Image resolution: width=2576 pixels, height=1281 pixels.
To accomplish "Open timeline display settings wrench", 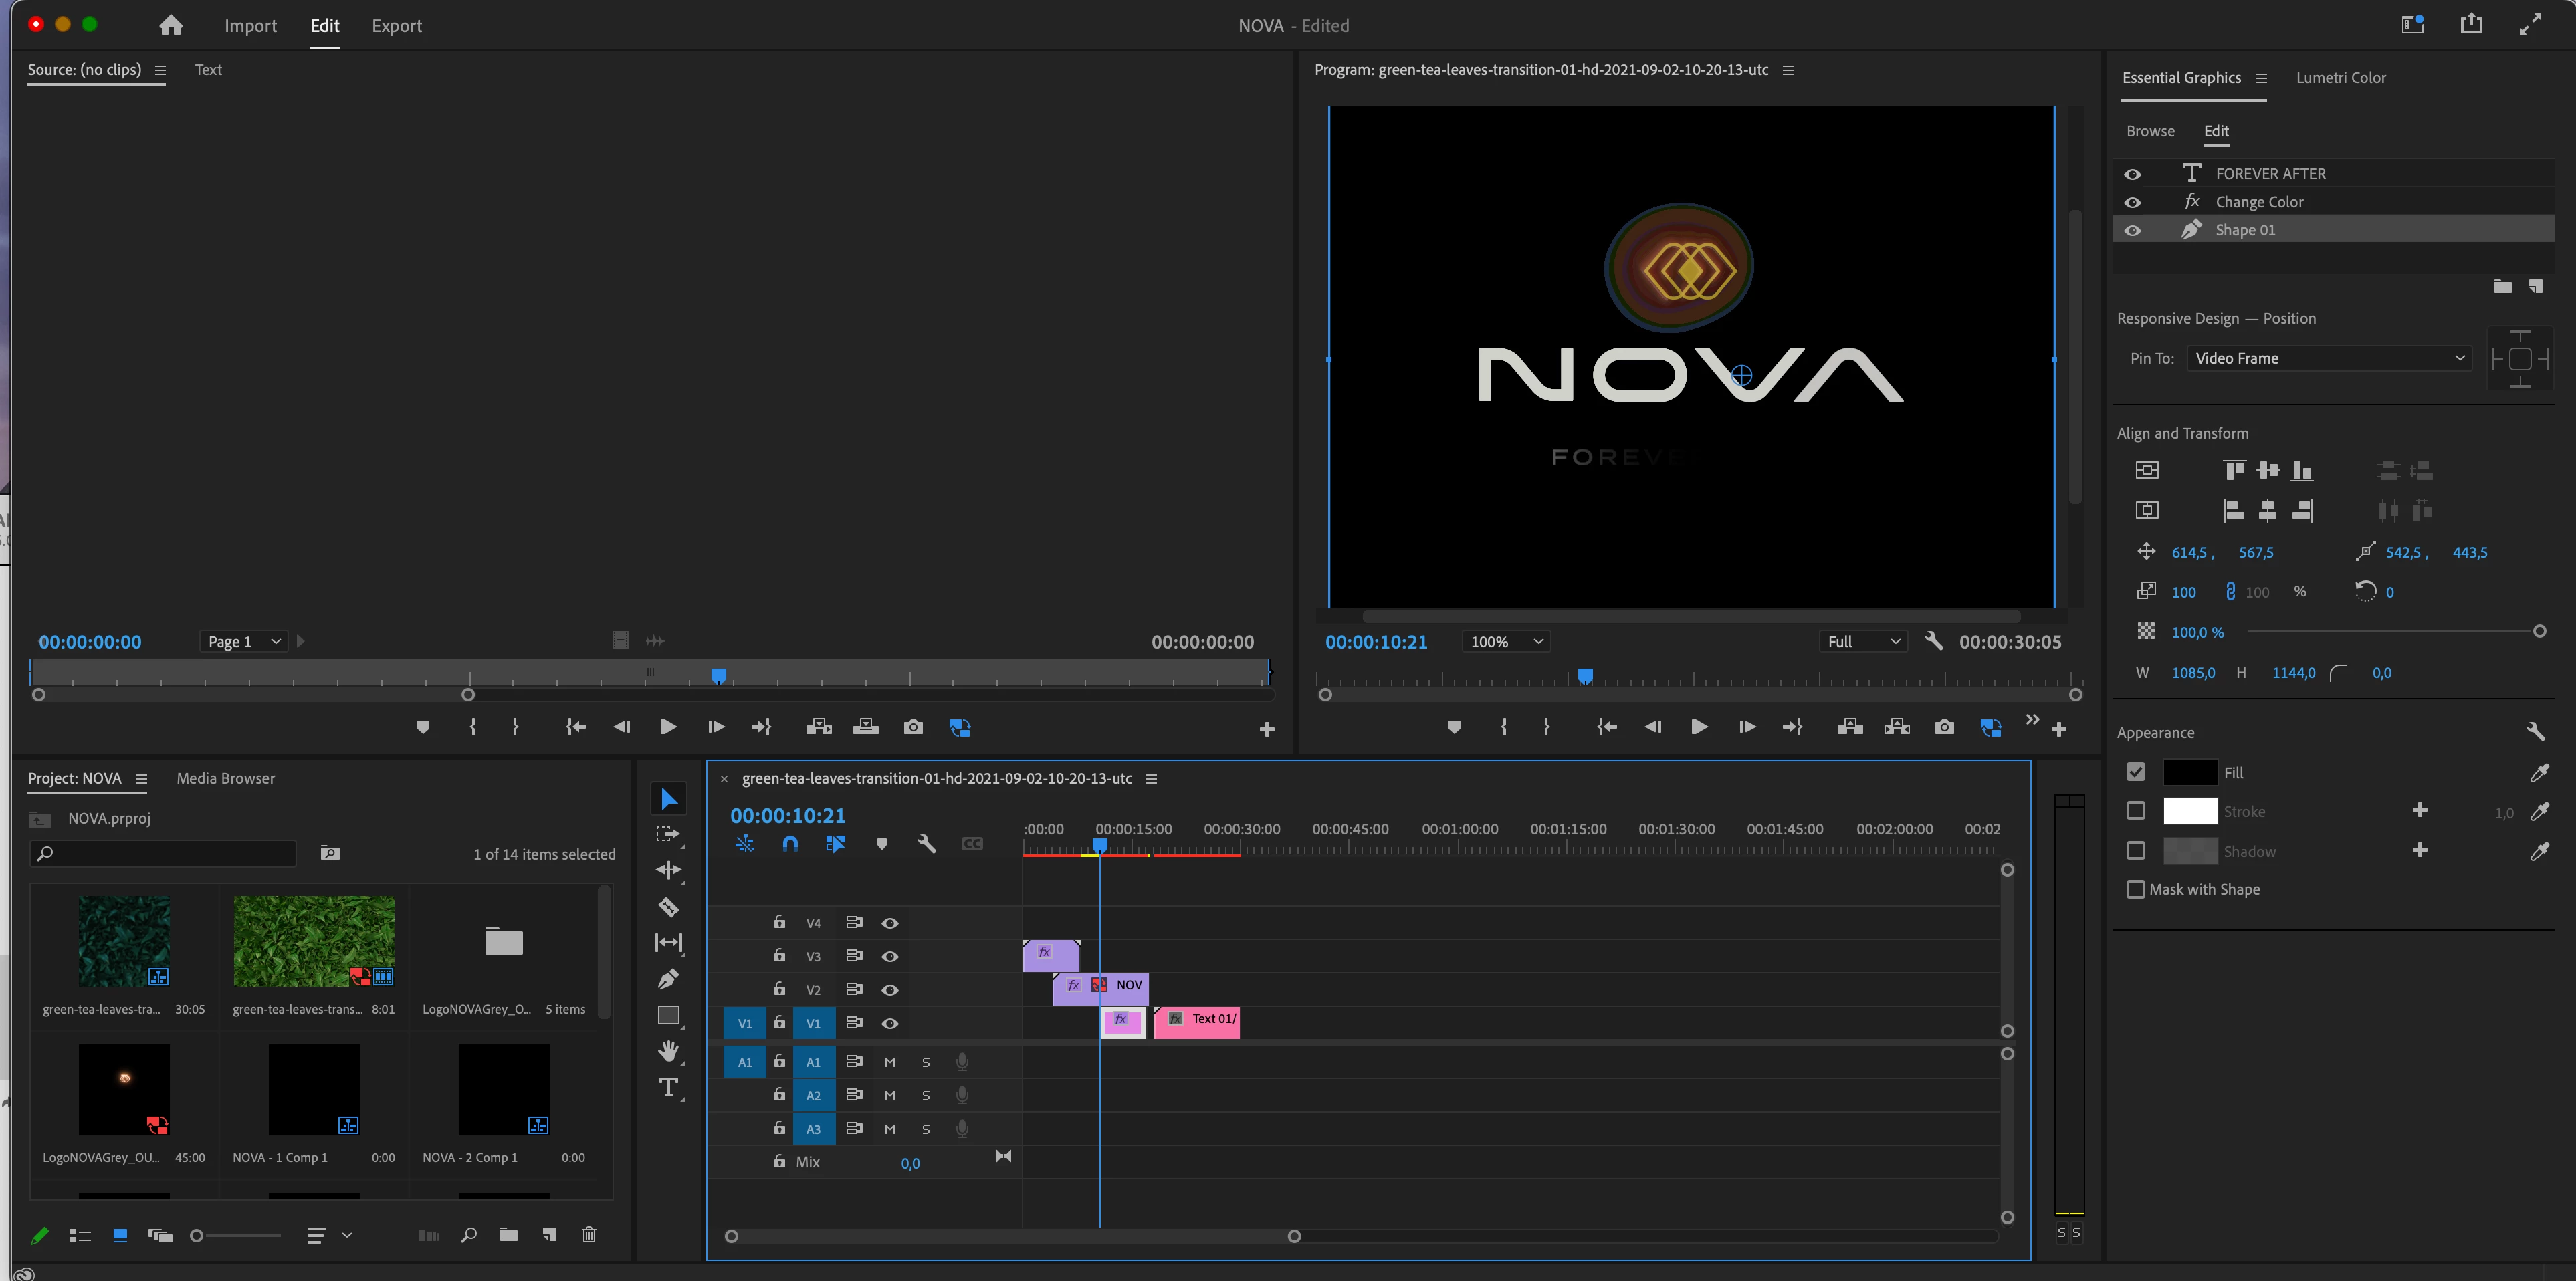I will click(926, 844).
